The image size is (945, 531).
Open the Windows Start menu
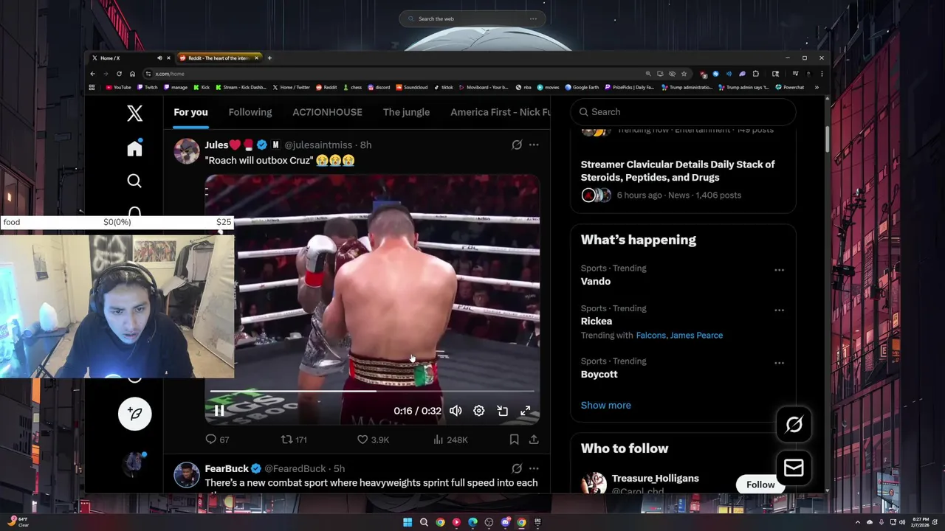pyautogui.click(x=408, y=522)
